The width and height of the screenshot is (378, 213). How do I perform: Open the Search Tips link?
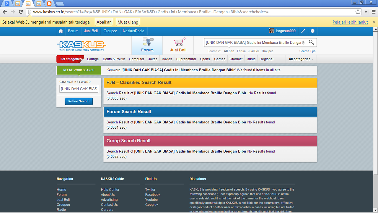pos(307,51)
